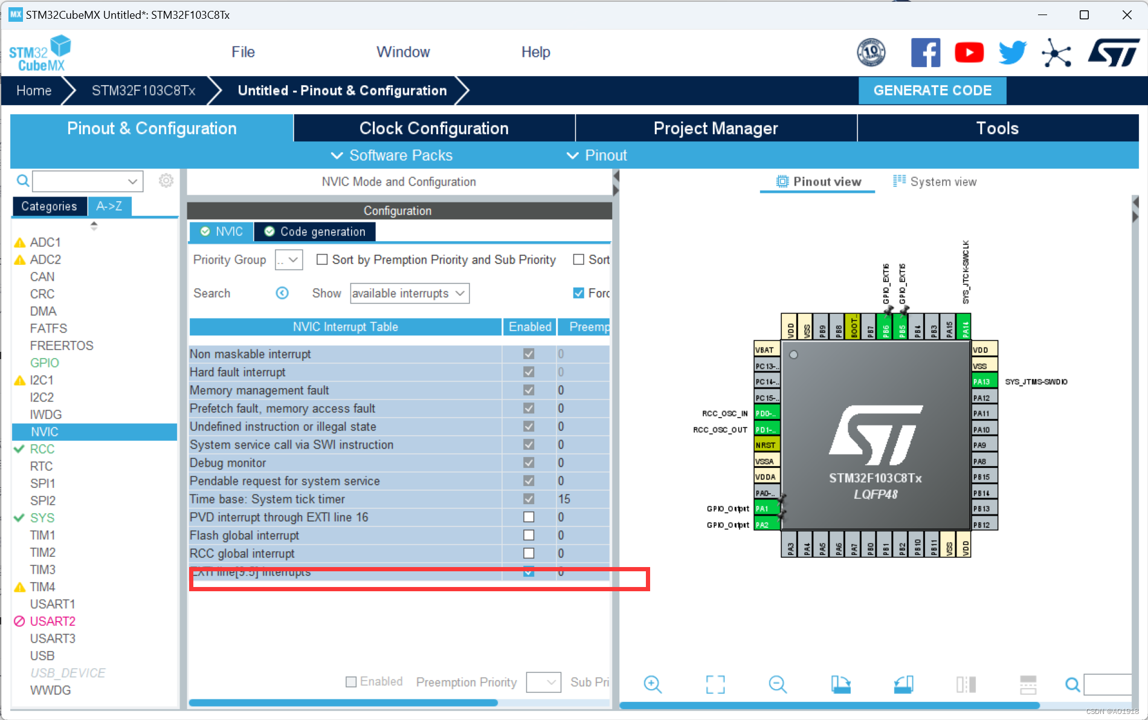Enable PVD interrupt through EXTI line 16

[529, 517]
